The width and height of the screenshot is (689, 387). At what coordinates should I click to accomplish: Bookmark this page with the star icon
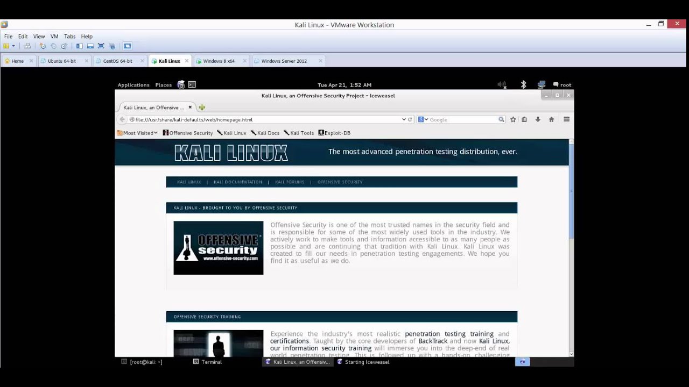tap(513, 120)
